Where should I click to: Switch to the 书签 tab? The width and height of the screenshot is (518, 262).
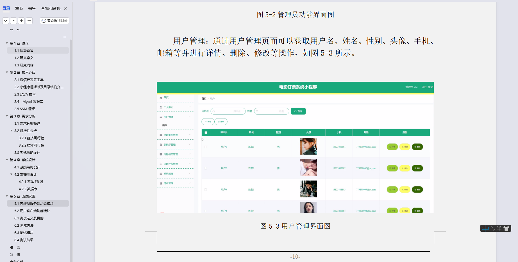(x=32, y=8)
